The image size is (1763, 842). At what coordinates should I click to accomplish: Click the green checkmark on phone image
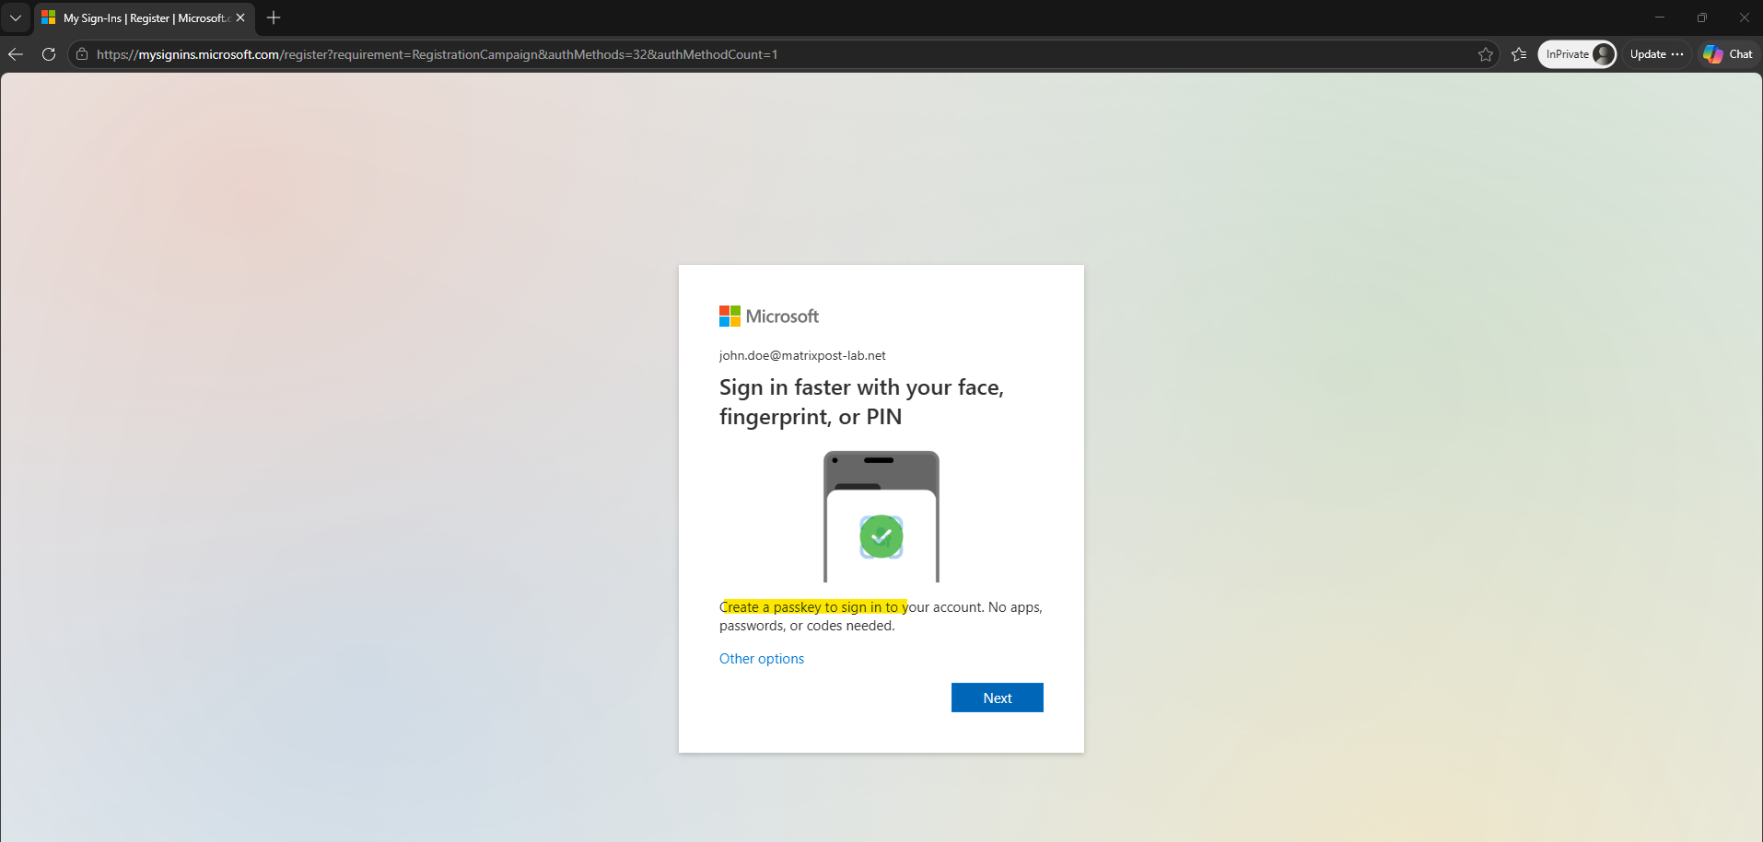coord(881,536)
